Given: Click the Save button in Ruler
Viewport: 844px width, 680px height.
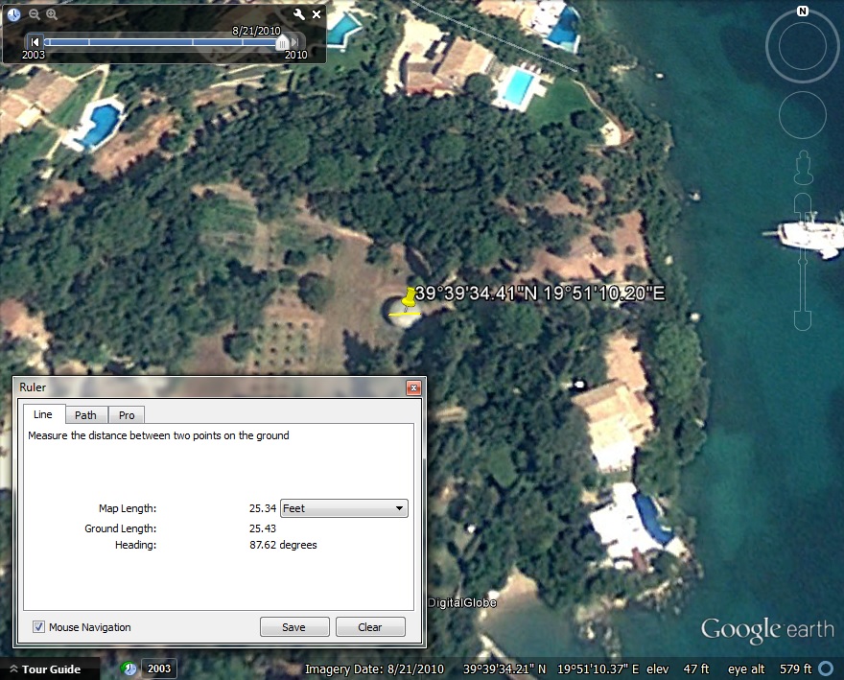Looking at the screenshot, I should [294, 627].
